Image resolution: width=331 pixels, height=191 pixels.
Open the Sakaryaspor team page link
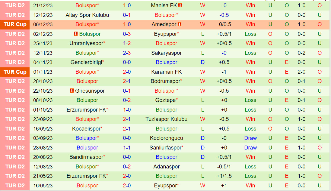coord(167,53)
